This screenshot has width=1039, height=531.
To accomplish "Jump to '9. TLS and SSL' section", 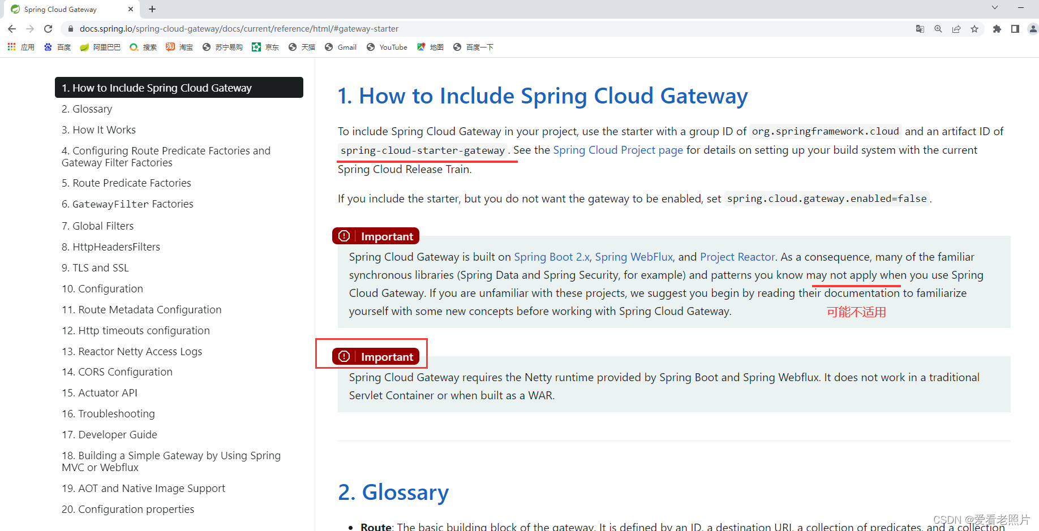I will click(95, 267).
